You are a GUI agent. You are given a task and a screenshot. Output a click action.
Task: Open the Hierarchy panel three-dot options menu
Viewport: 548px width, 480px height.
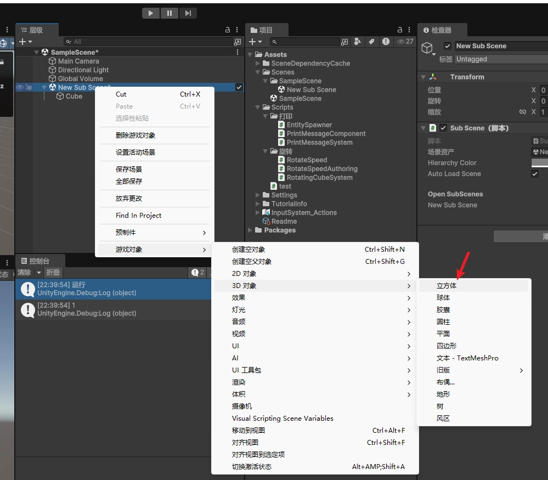click(237, 30)
